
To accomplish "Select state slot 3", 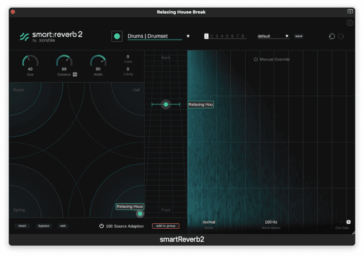I will pos(217,36).
